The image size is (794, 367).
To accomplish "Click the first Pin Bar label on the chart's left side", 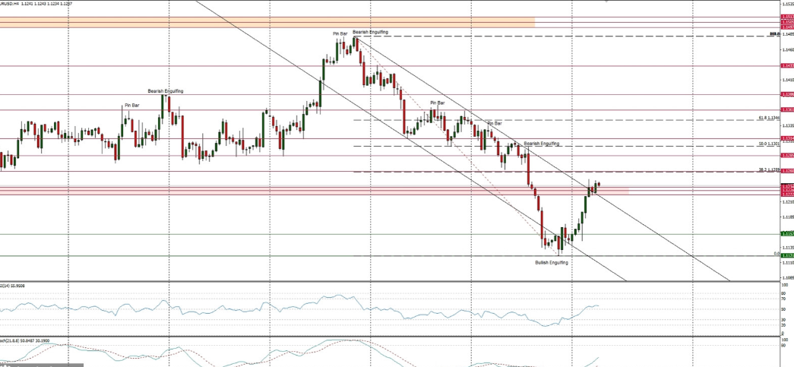I will tap(131, 106).
